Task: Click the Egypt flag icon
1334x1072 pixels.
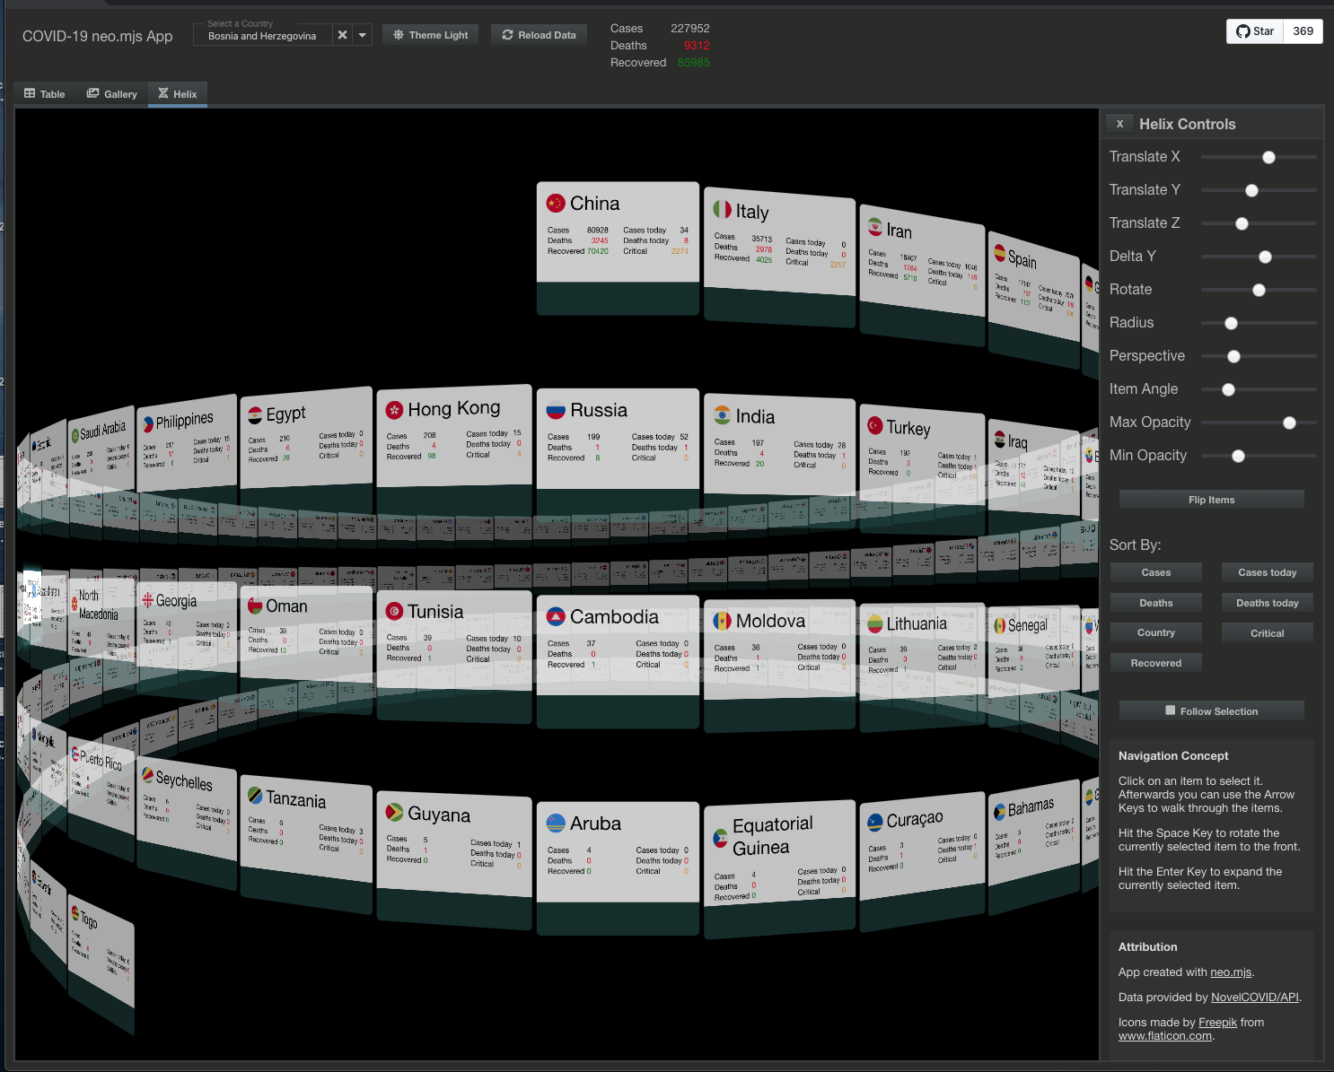Action: (255, 415)
